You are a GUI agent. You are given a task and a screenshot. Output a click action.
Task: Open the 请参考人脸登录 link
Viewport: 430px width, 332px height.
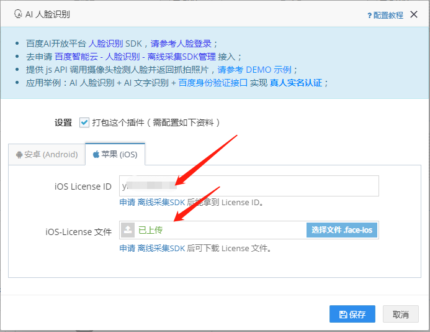point(181,44)
